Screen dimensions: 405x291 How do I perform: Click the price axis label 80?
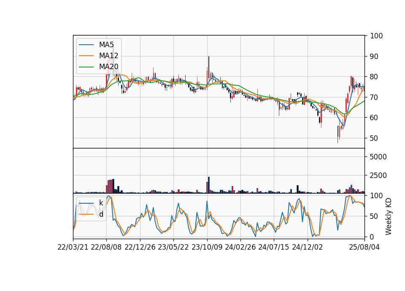[x=374, y=77]
